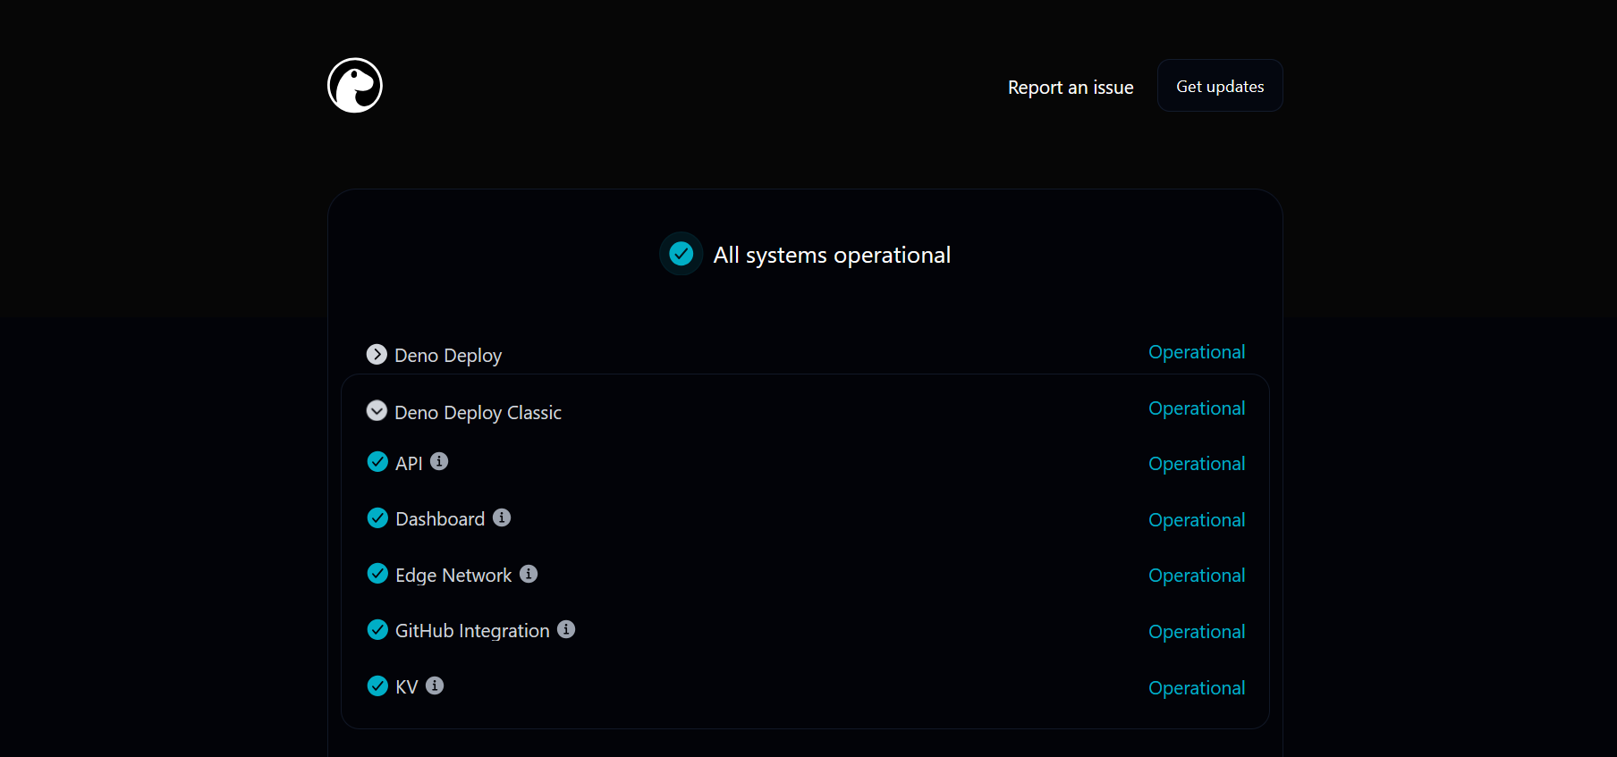Click the Dashboard info icon
This screenshot has height=757, width=1617.
tap(502, 517)
